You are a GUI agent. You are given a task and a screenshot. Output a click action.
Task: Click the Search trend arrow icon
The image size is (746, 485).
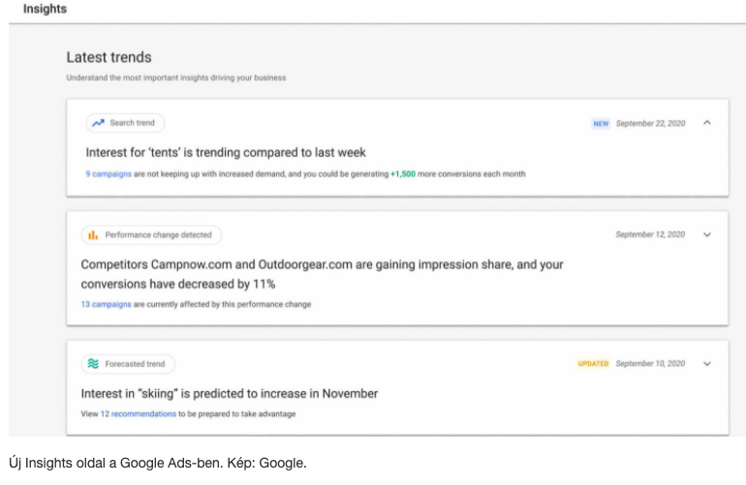[x=98, y=123]
